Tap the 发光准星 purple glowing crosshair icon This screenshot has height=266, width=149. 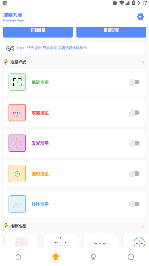[x=17, y=143]
